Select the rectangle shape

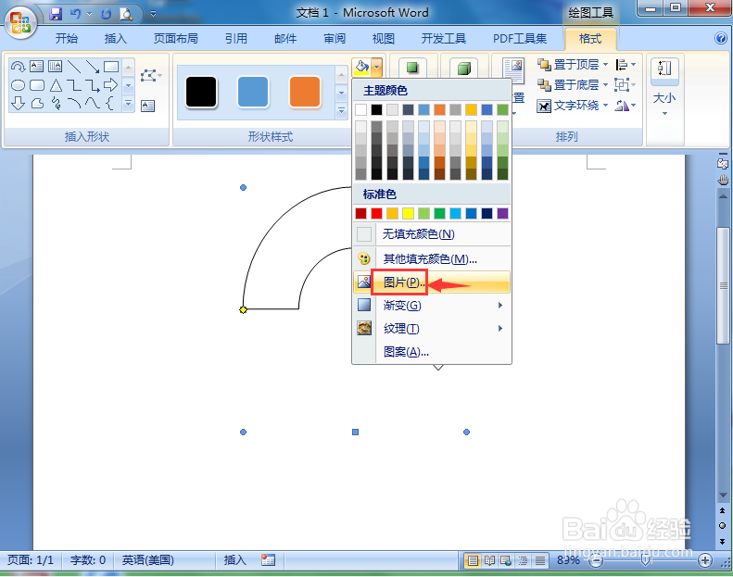(111, 67)
